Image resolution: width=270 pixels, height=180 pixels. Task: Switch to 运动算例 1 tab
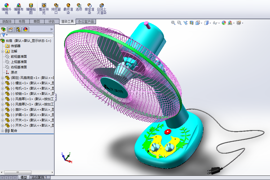[39, 177]
